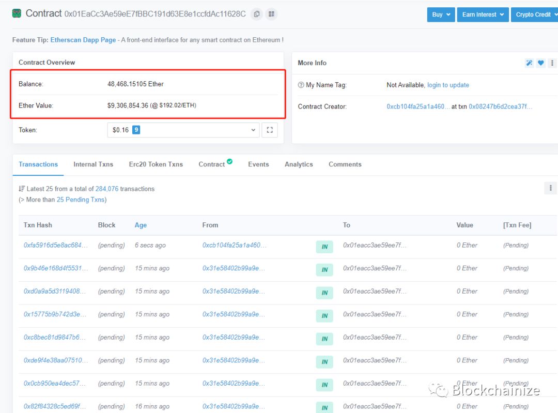
Task: Copy the contract address to clipboard
Action: click(x=257, y=14)
